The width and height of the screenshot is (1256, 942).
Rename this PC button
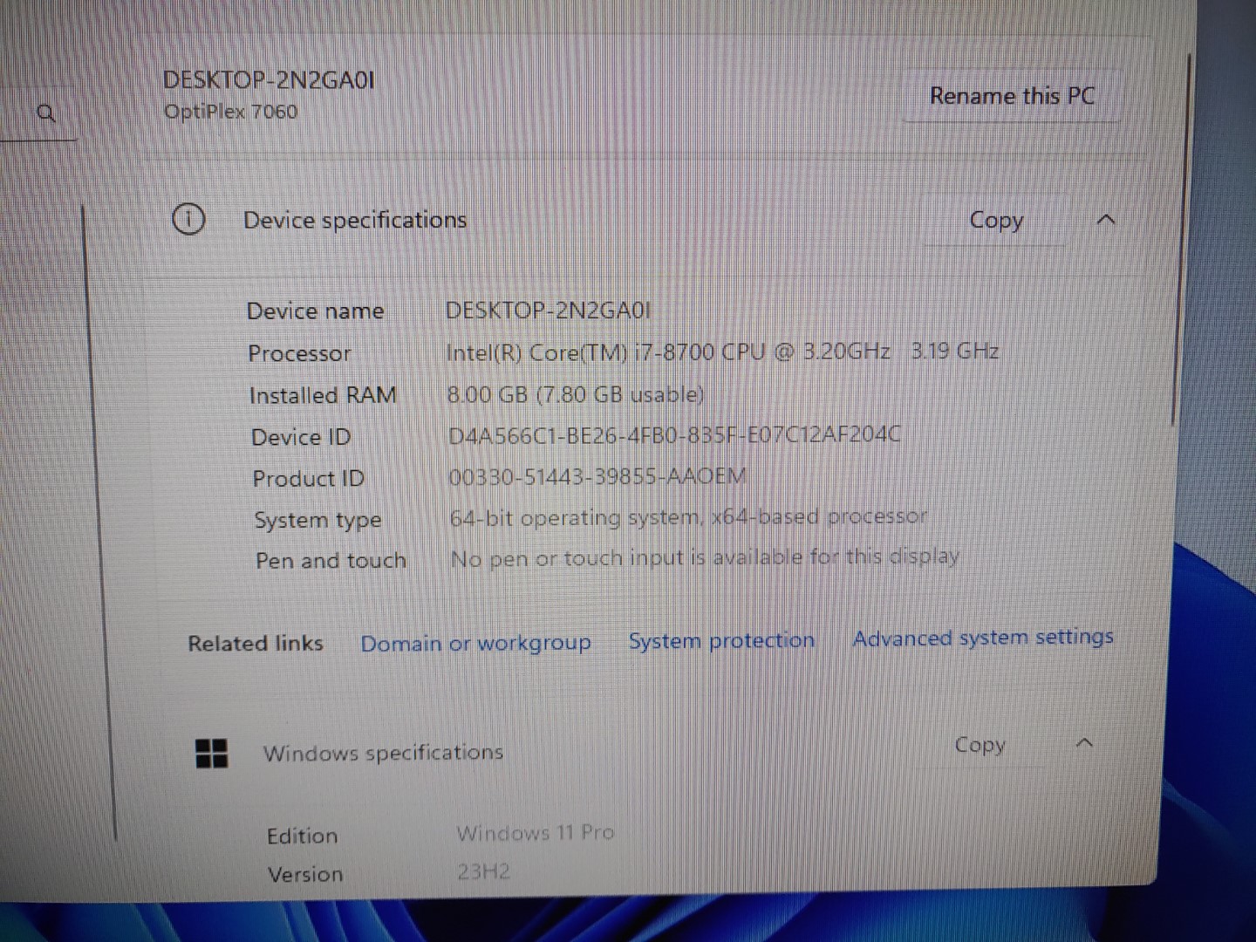(1012, 96)
